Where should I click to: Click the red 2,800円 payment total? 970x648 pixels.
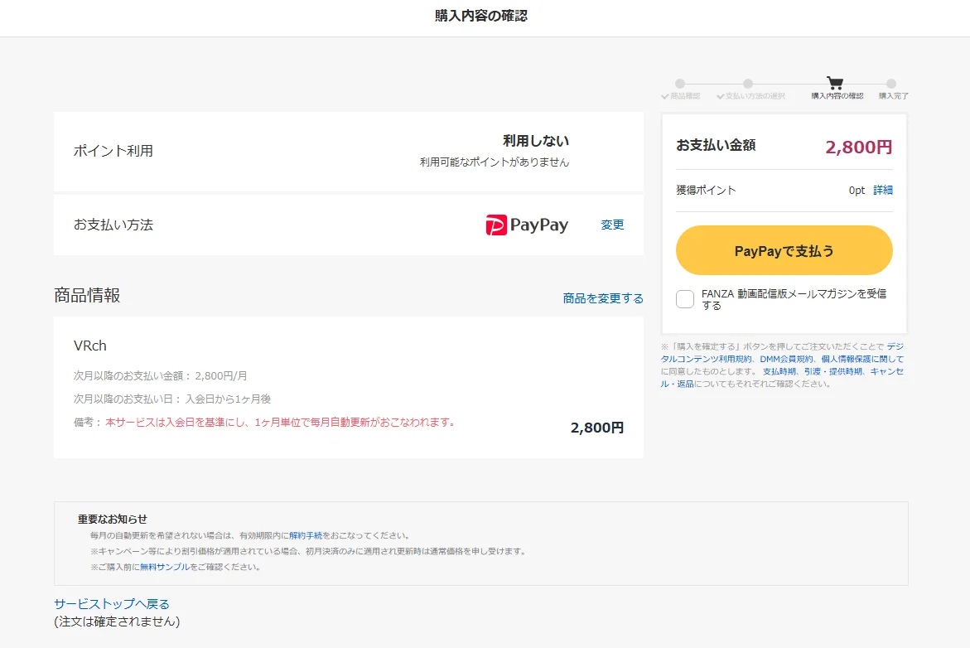click(859, 147)
